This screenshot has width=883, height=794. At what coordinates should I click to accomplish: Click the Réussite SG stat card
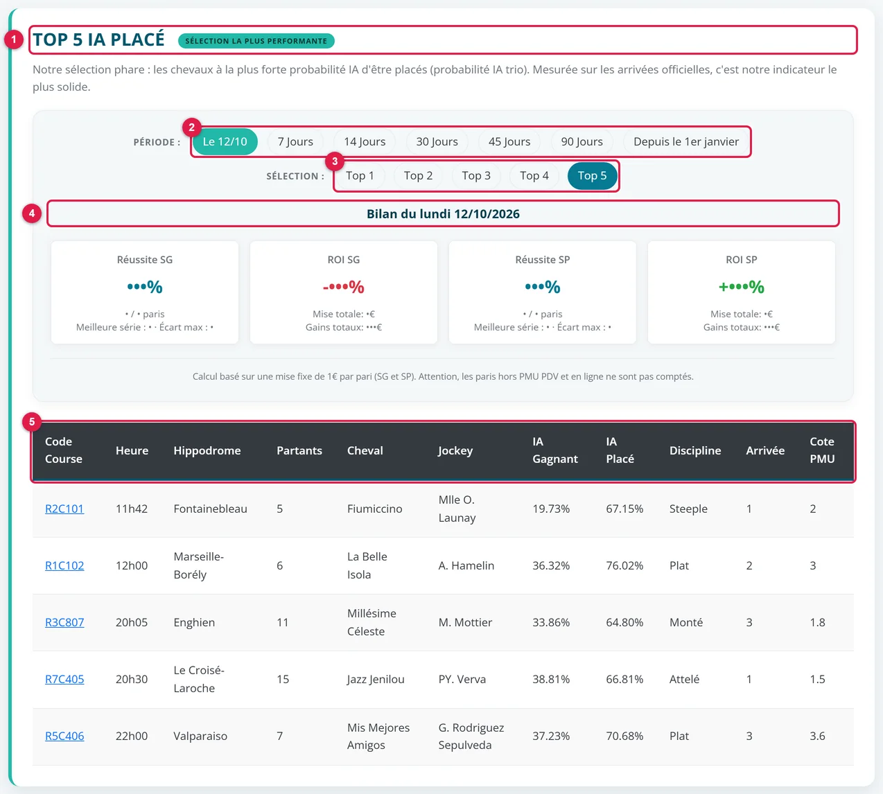point(145,292)
